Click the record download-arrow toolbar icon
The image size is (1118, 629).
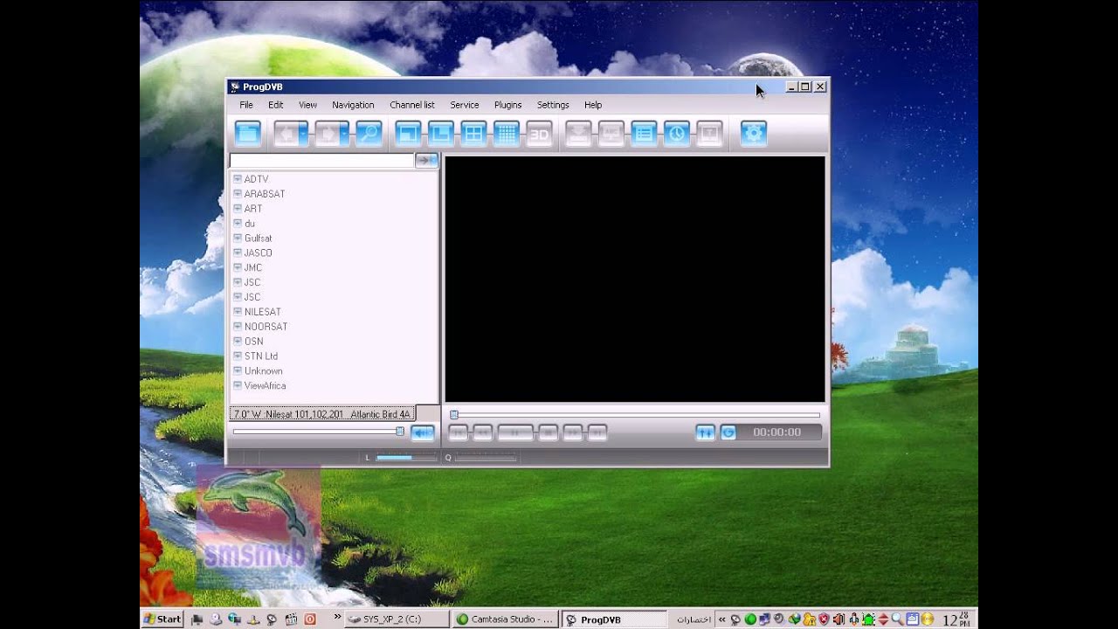pyautogui.click(x=578, y=133)
